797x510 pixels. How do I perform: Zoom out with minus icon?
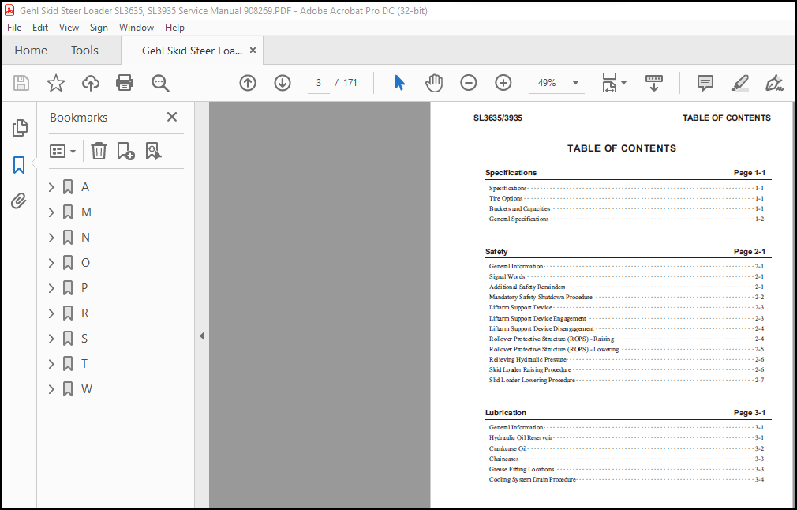468,83
